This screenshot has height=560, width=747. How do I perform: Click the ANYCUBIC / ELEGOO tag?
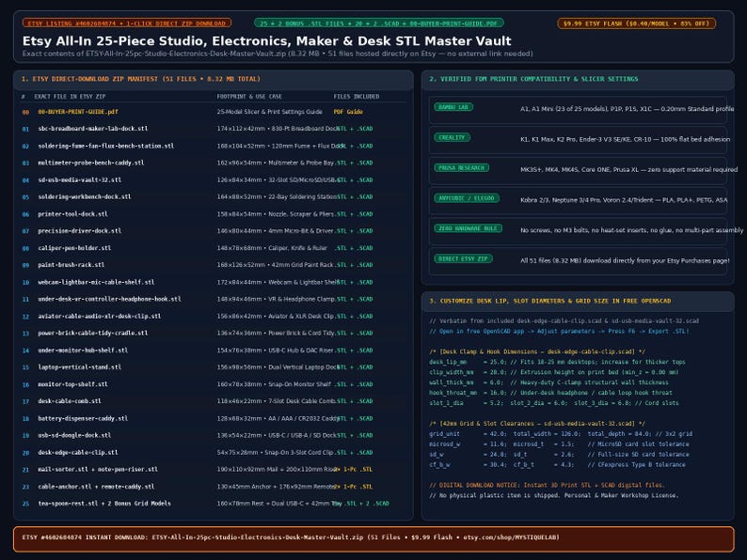(467, 198)
